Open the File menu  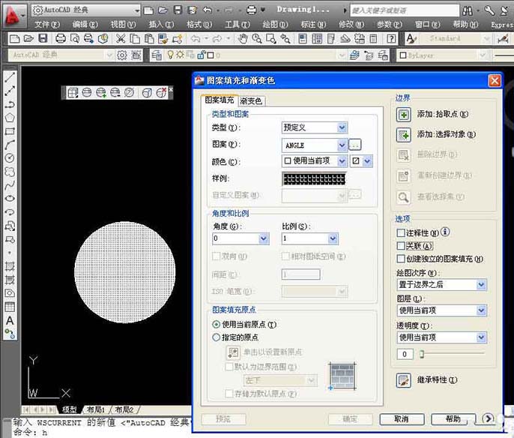point(47,25)
